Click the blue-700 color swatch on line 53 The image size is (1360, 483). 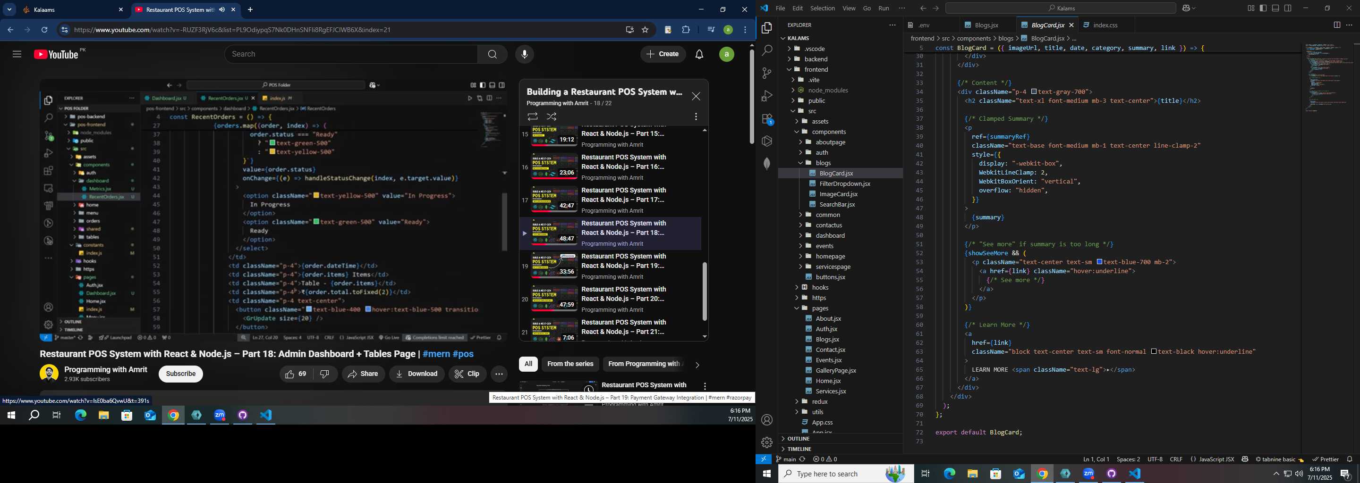click(1099, 261)
